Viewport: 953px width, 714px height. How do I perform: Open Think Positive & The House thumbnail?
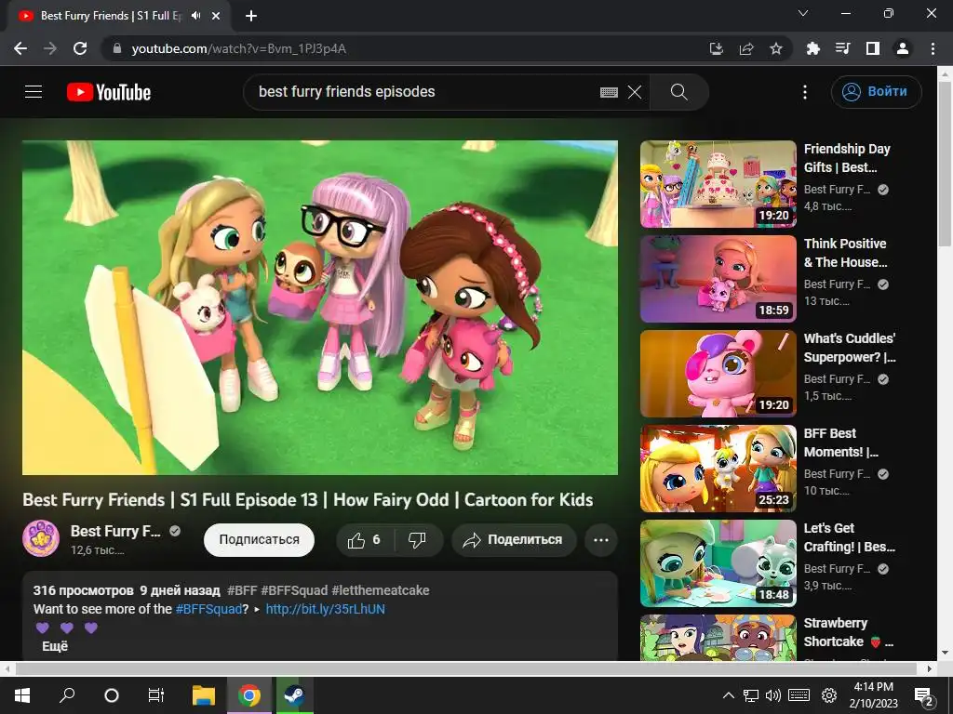coord(718,279)
